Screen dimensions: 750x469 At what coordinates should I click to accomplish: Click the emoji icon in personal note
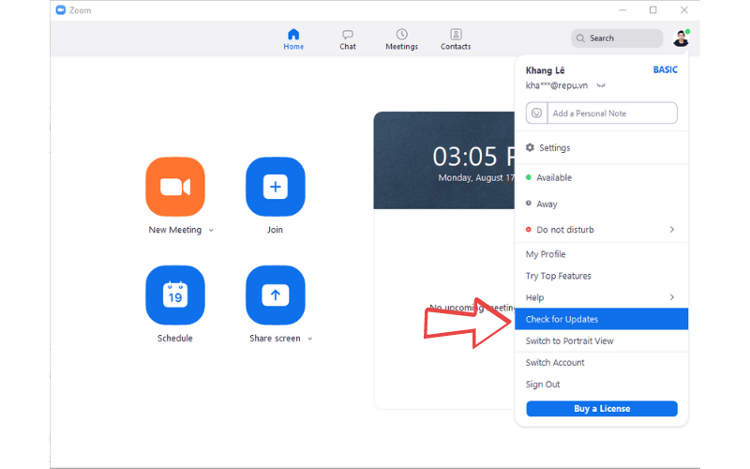pos(536,113)
